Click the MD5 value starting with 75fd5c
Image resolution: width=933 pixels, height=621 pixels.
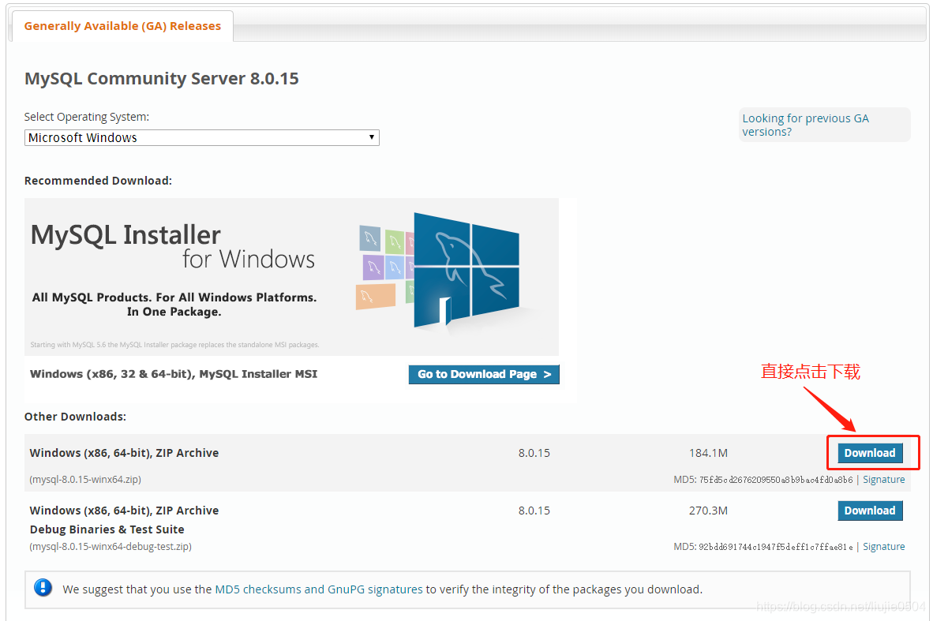(776, 480)
